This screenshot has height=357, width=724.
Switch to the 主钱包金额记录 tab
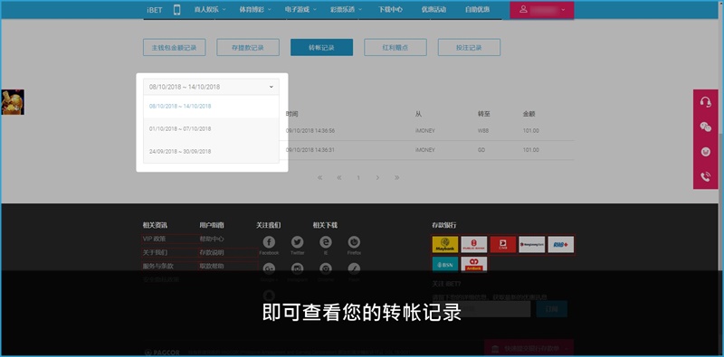174,48
